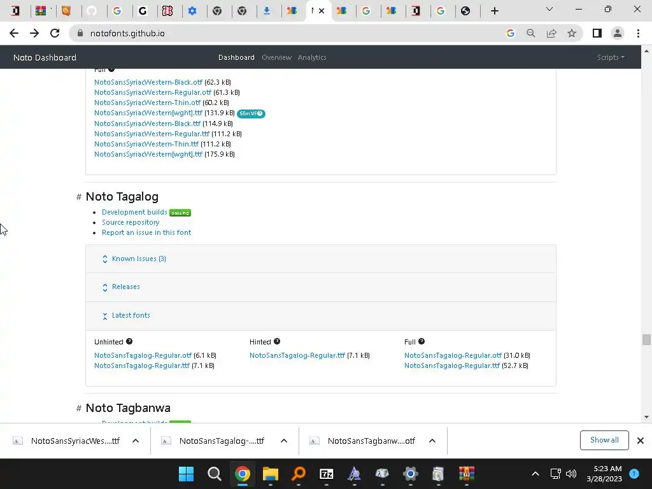The width and height of the screenshot is (652, 489).
Task: Switch to the Overview nav item
Action: [x=276, y=57]
